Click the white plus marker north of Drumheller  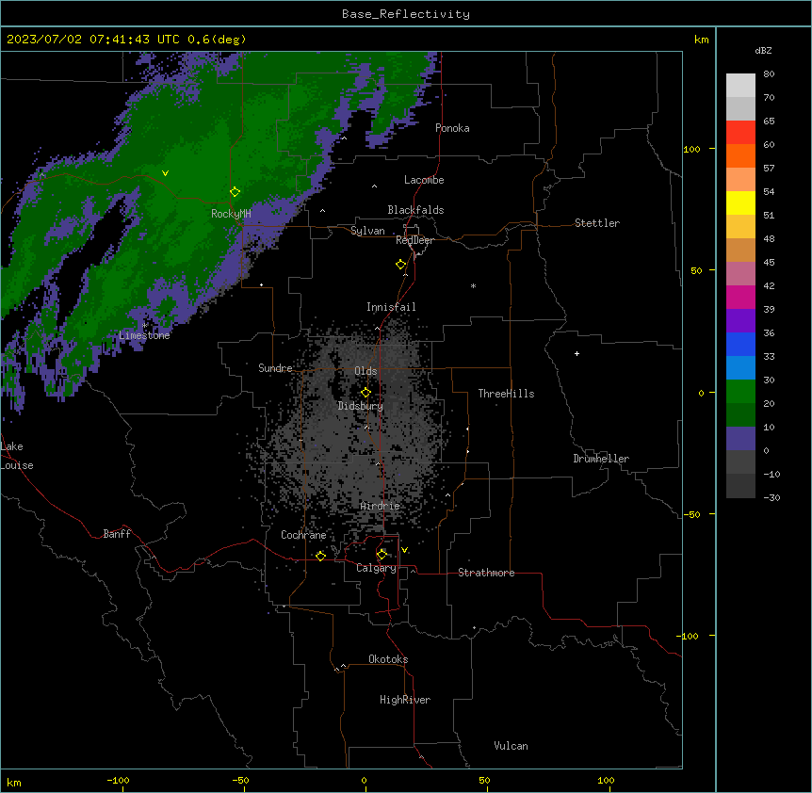click(577, 353)
